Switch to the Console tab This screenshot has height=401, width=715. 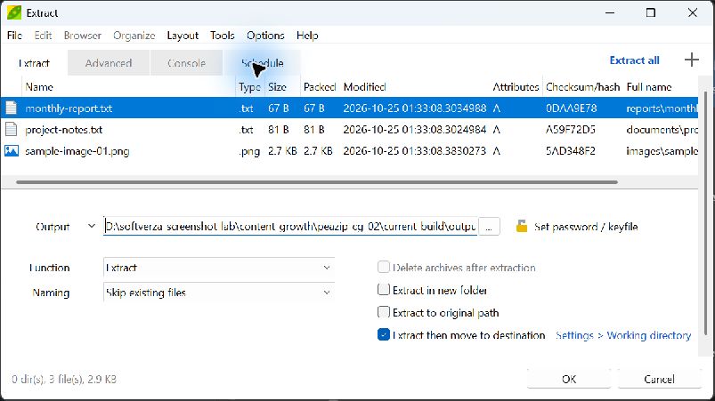click(x=186, y=63)
